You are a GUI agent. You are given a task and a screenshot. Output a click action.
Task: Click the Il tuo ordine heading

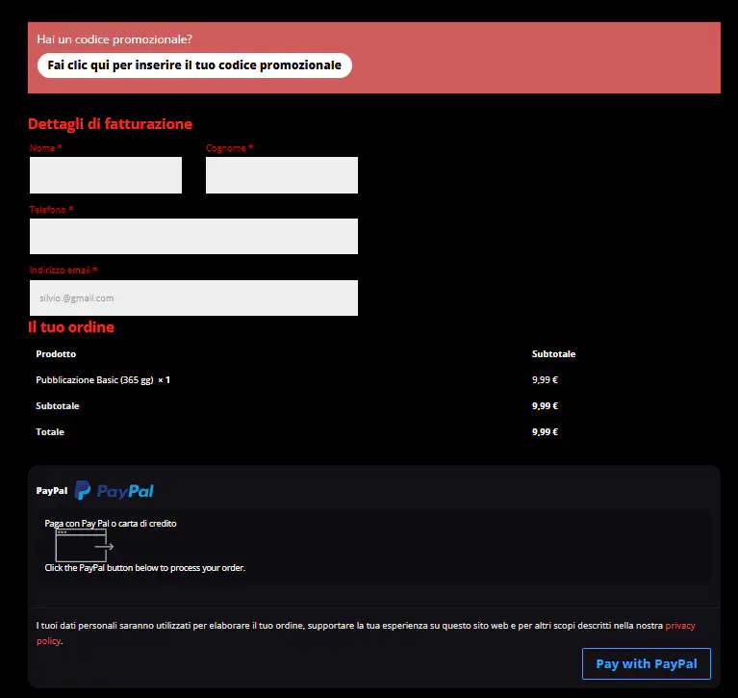point(71,327)
